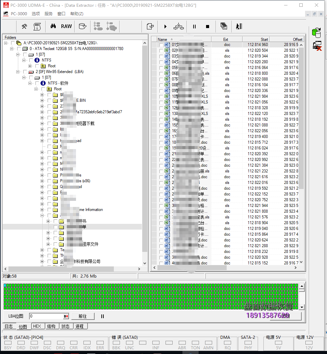Check the Win95 Extended partition checkbox
327x354 pixels.
[25, 72]
